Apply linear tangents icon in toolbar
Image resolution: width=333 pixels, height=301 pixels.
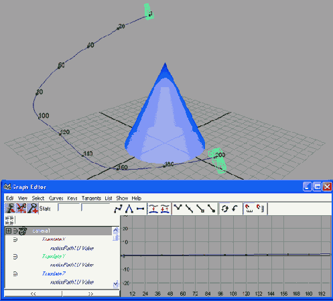129,209
